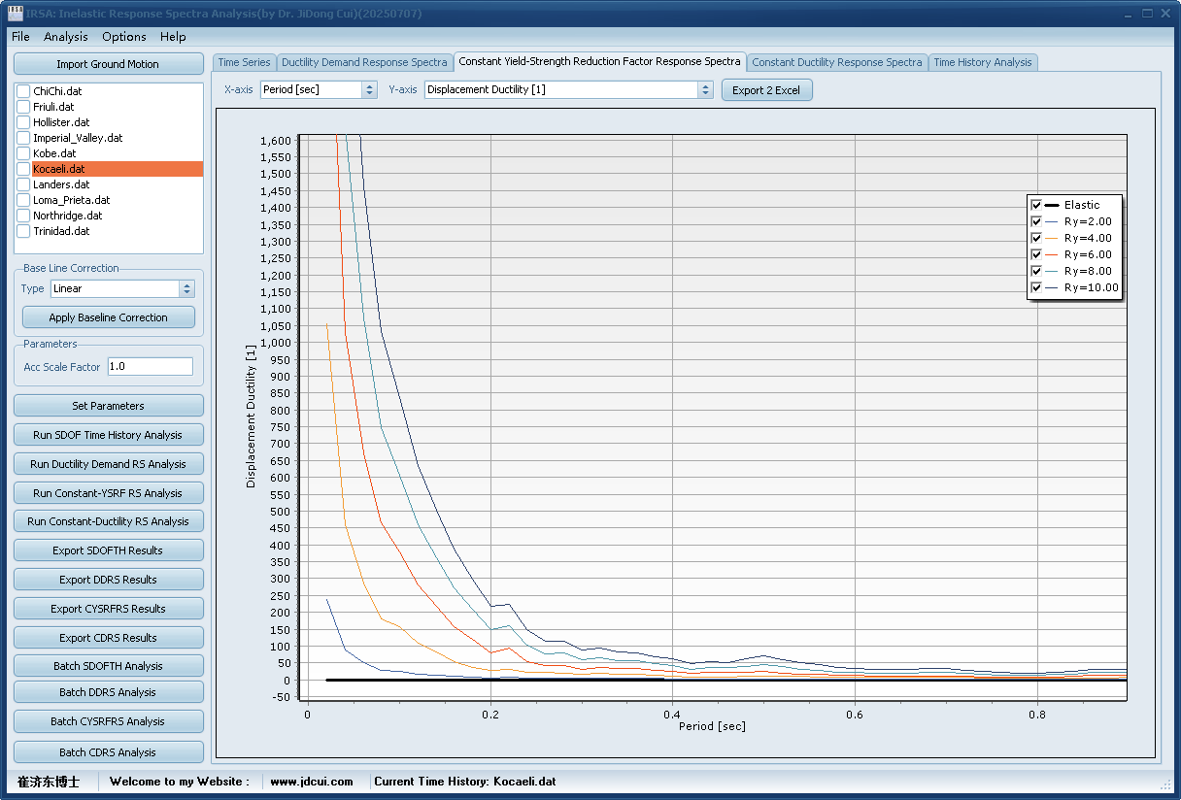Click Import Ground Motion button

click(x=108, y=64)
